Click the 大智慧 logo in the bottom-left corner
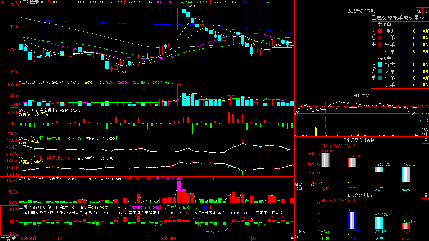The image size is (429, 241). coord(8,238)
